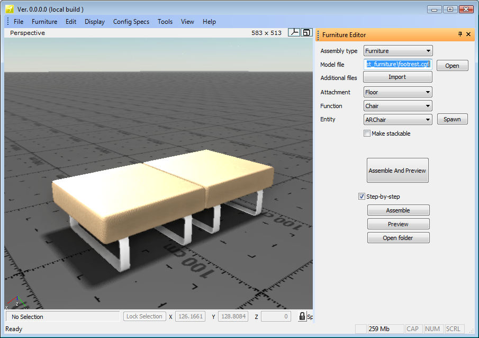Open the Edit menu

click(71, 22)
